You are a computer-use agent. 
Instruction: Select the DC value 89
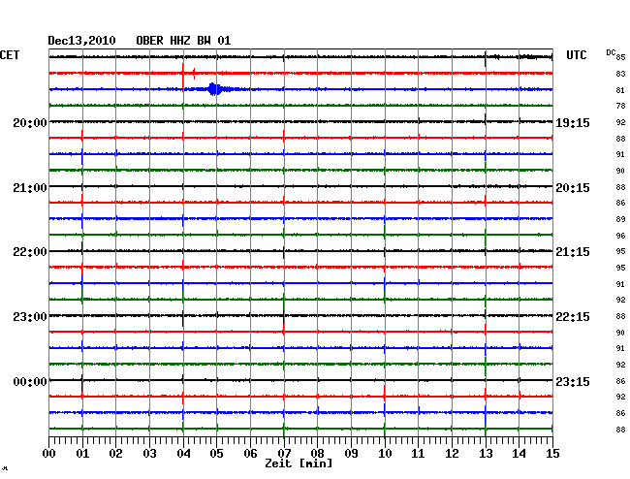(x=620, y=219)
